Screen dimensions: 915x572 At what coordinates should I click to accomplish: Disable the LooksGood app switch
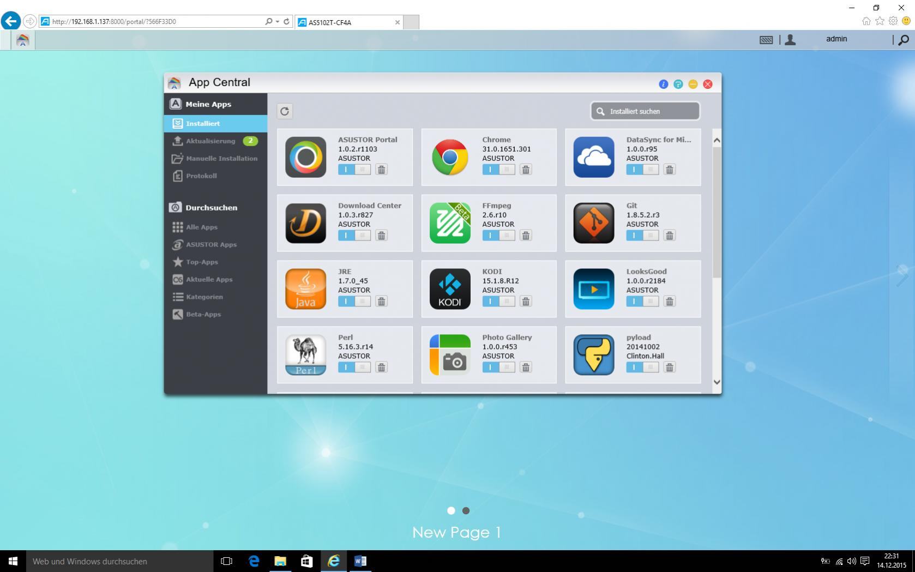(642, 302)
